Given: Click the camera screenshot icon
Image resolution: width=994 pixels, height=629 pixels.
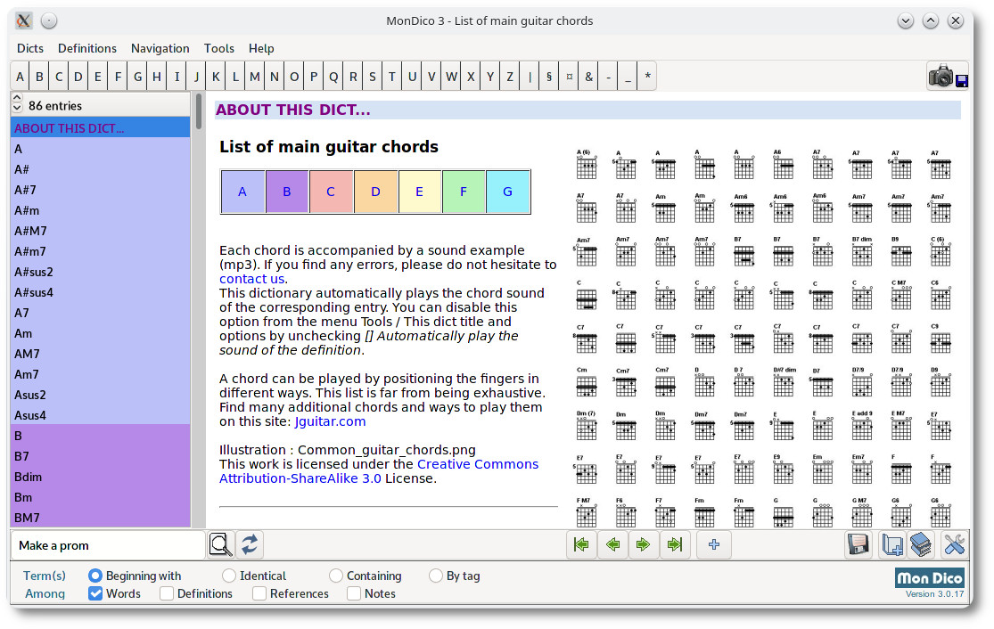Looking at the screenshot, I should coord(948,77).
